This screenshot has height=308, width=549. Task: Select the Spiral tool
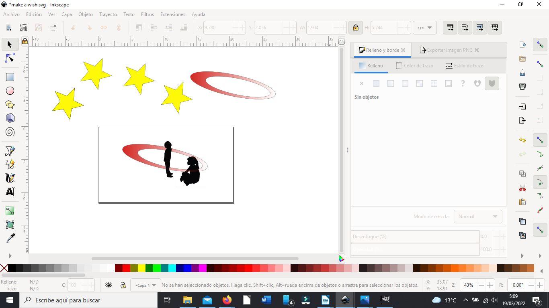(x=10, y=132)
